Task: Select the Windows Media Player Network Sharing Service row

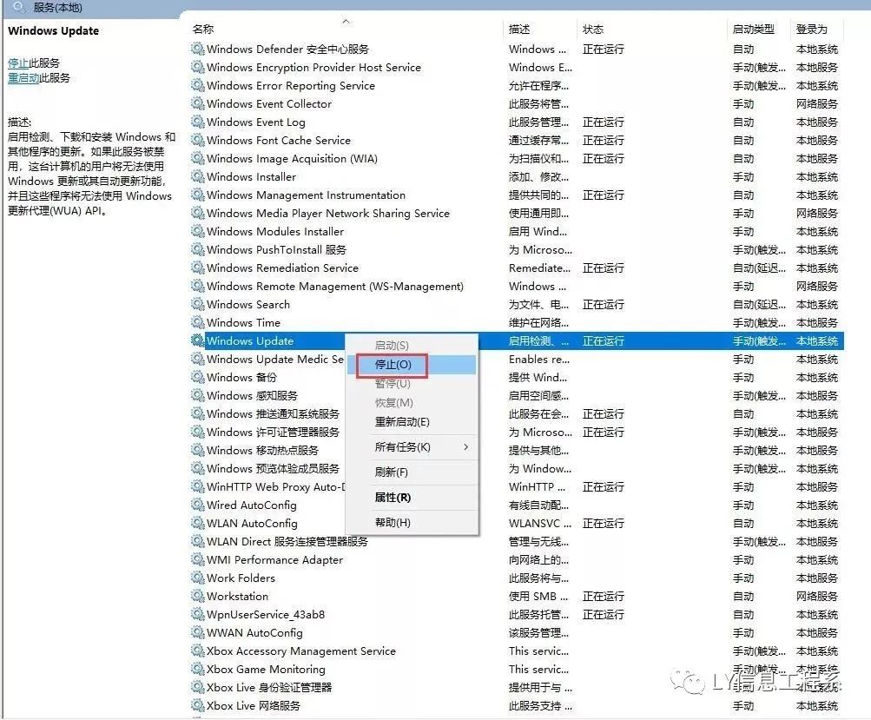Action: [517, 214]
